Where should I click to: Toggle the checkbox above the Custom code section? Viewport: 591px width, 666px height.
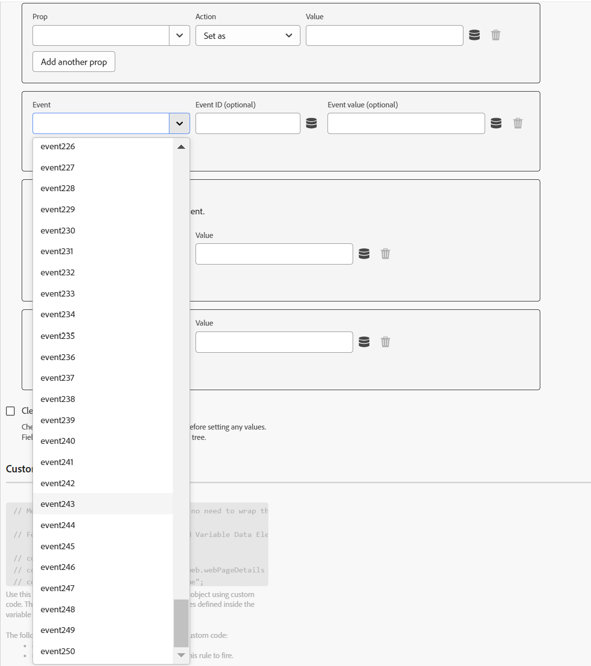[10, 411]
